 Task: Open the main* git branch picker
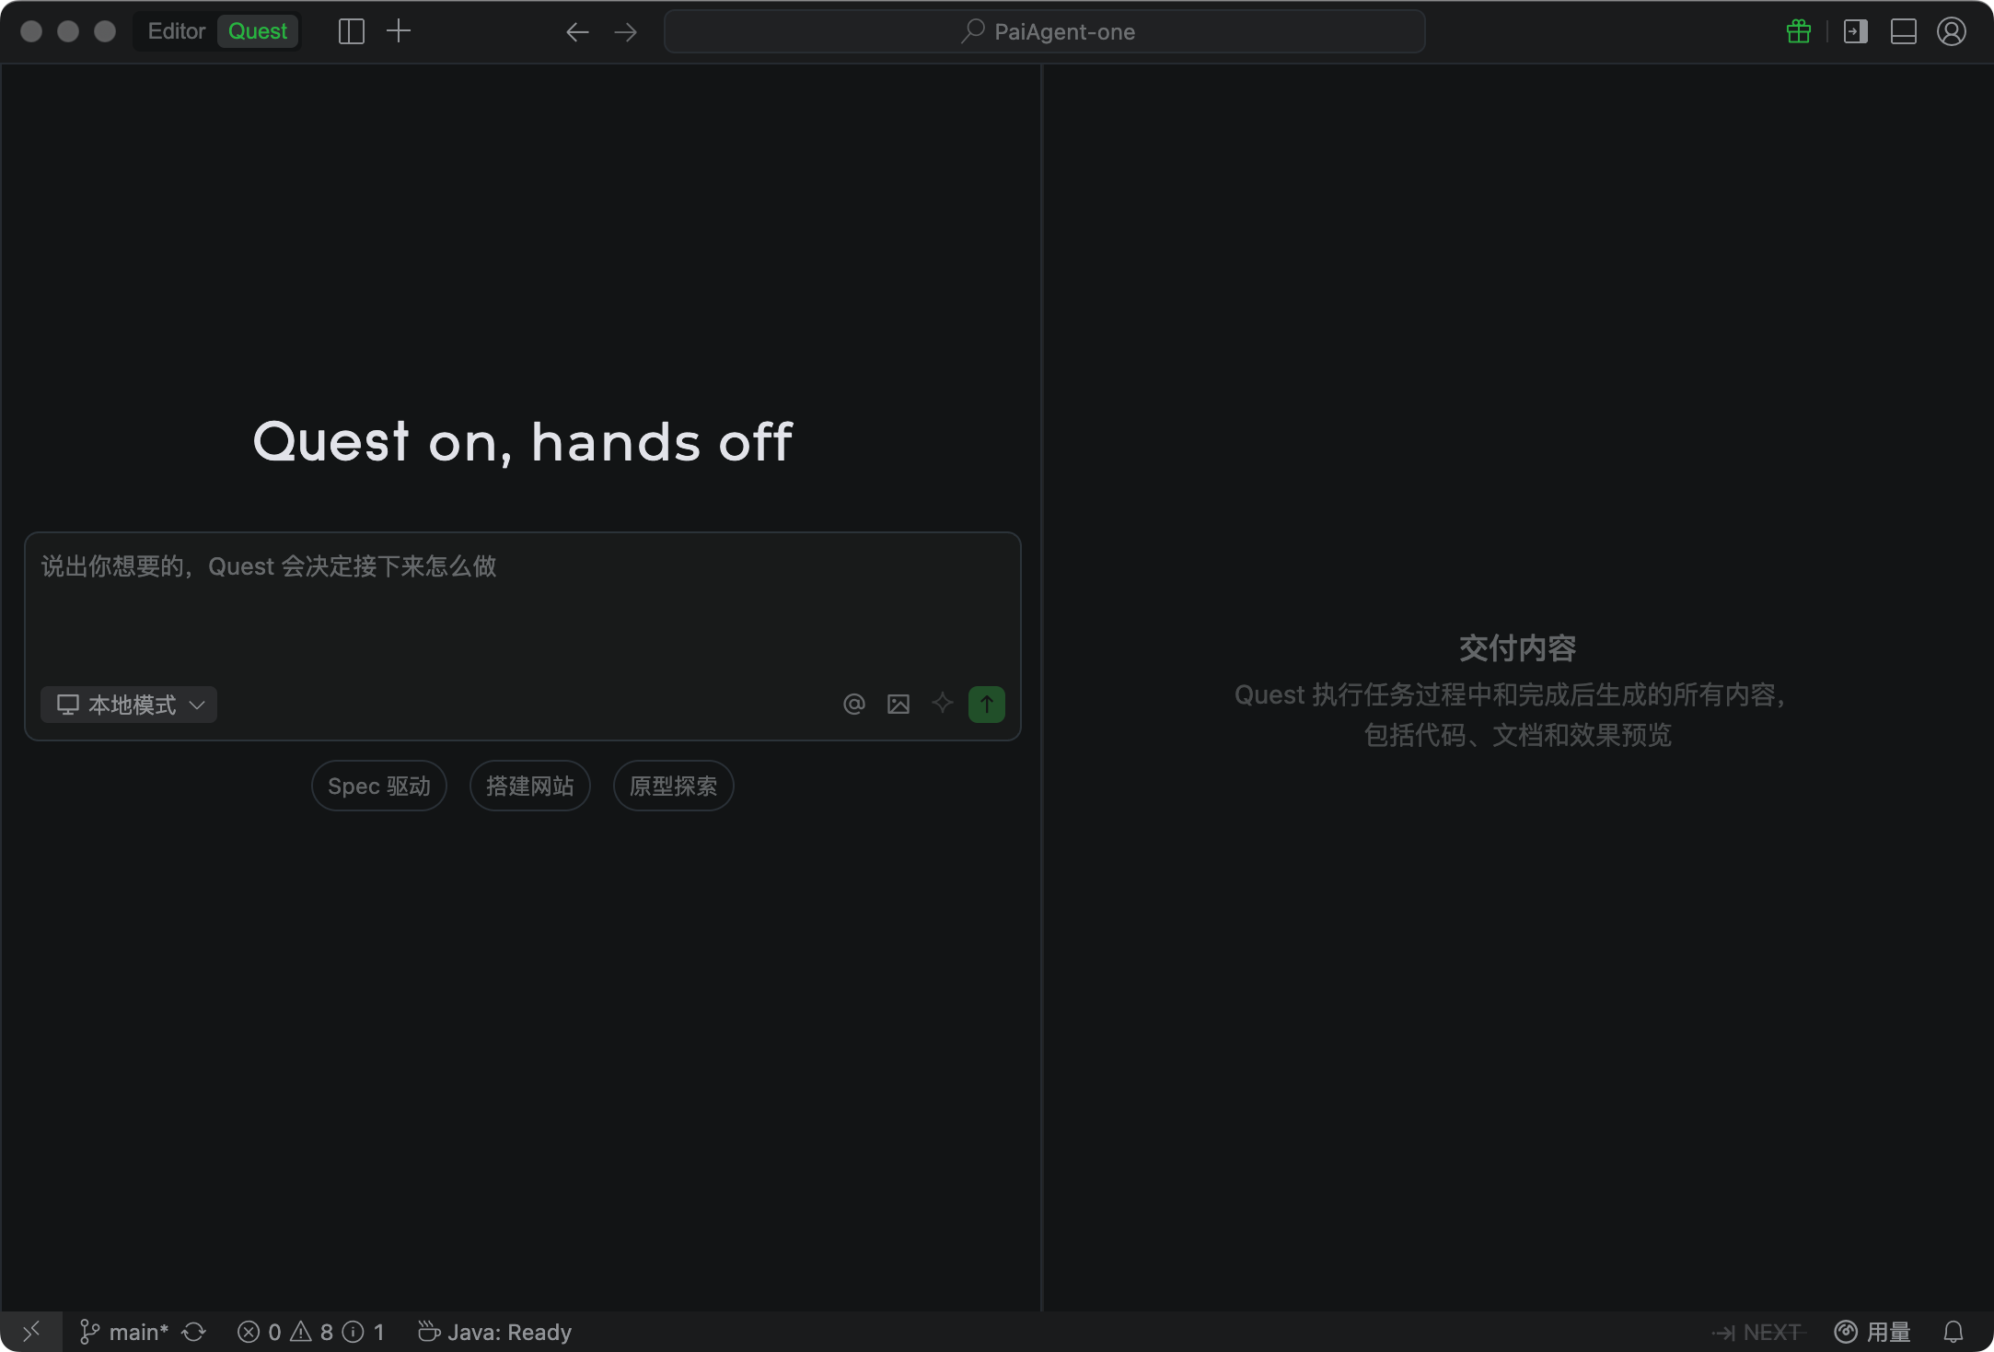click(137, 1333)
